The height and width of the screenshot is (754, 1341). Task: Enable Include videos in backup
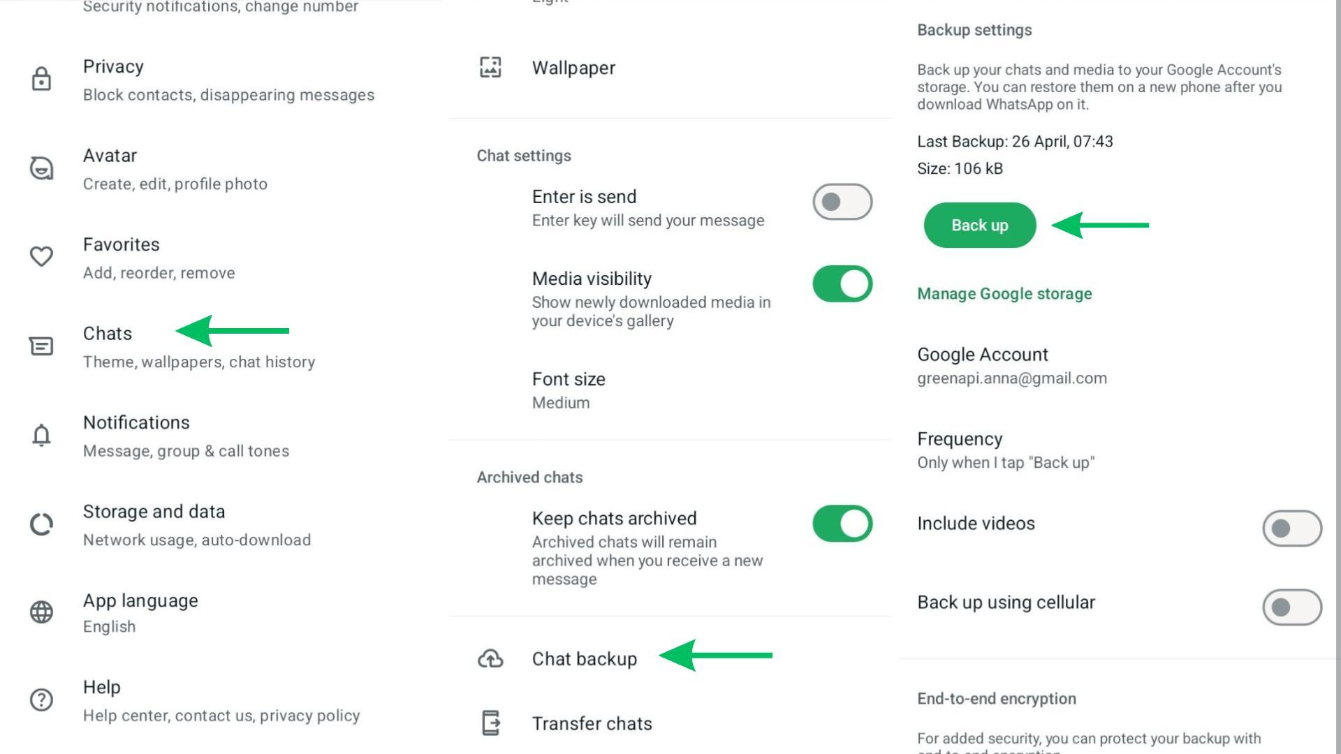tap(1291, 528)
